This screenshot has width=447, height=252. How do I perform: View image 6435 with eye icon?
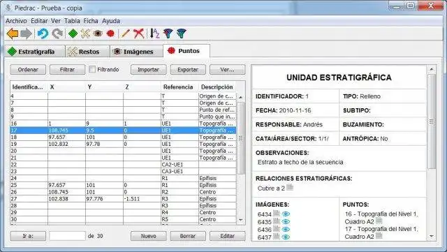pos(286,221)
